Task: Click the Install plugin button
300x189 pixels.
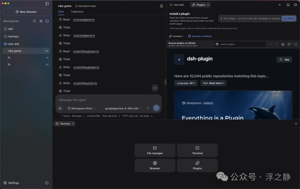Action: pos(289,18)
